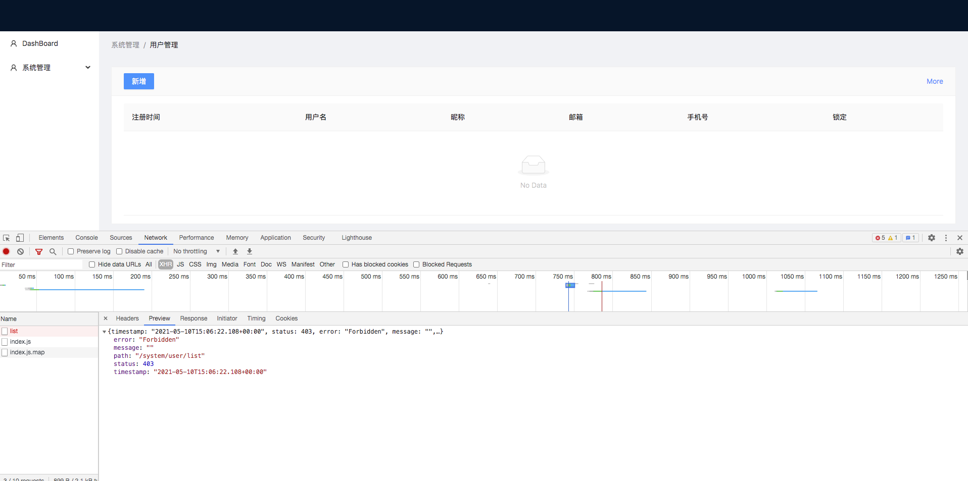Select the list request entry
This screenshot has width=968, height=481.
click(x=14, y=332)
